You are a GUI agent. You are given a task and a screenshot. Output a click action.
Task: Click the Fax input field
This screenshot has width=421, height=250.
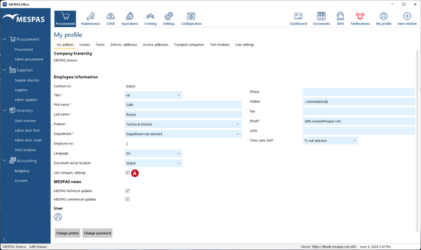click(359, 111)
